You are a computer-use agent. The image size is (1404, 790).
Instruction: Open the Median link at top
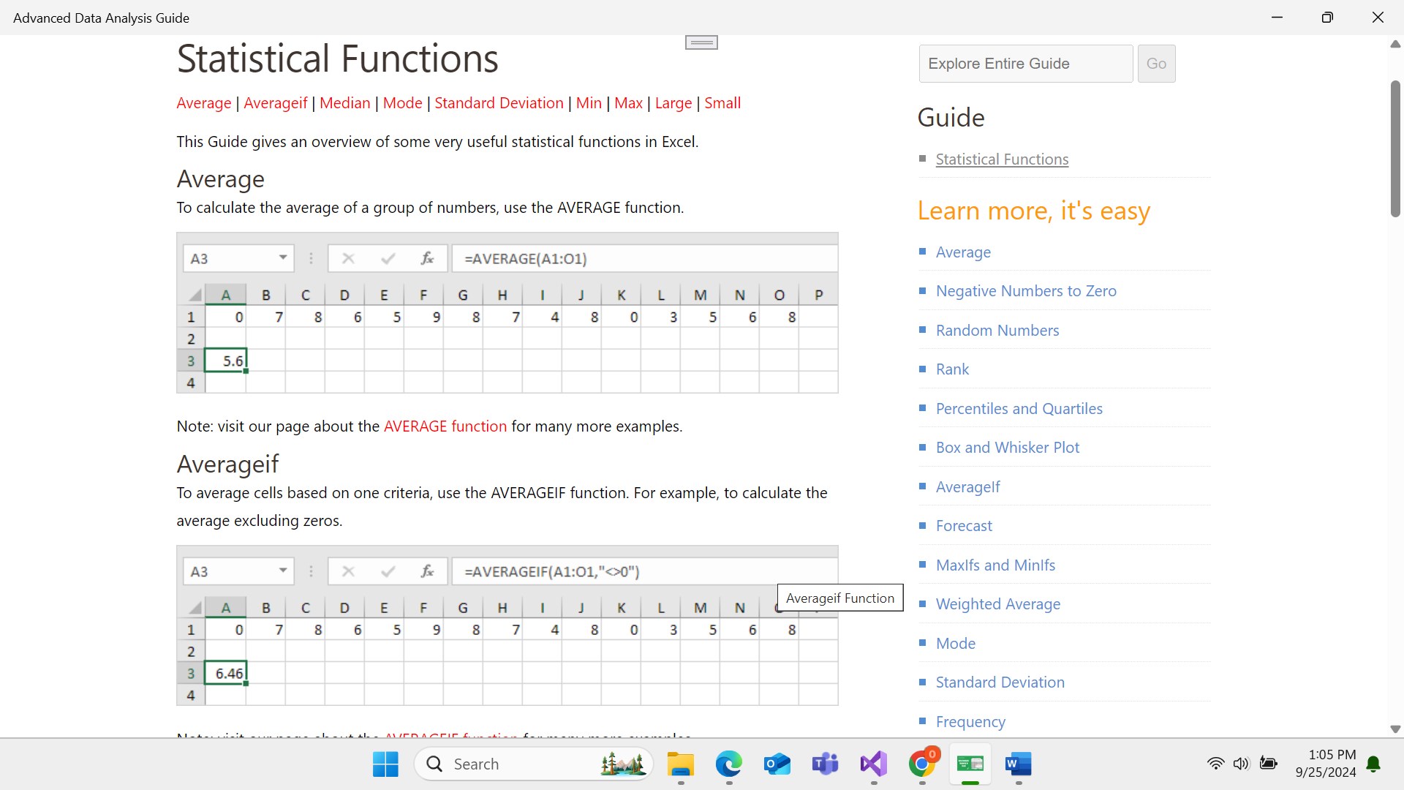pos(344,103)
